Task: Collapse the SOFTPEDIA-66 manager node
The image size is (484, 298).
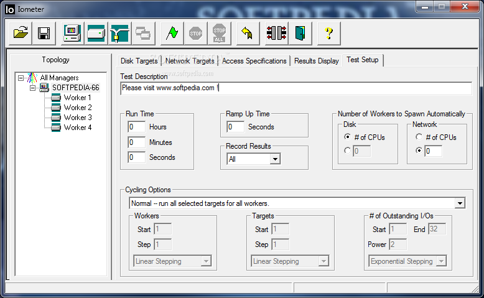Action: click(x=32, y=88)
